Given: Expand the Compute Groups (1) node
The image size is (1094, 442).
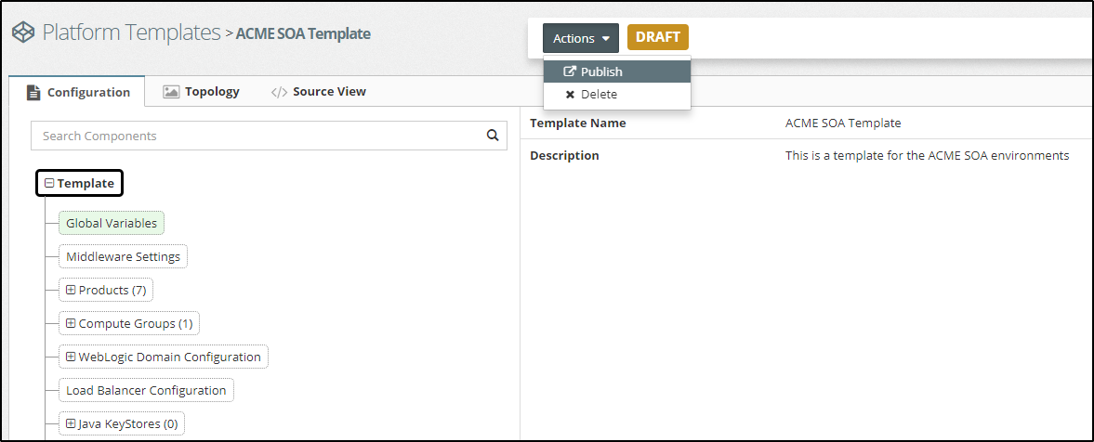Looking at the screenshot, I should (x=71, y=323).
